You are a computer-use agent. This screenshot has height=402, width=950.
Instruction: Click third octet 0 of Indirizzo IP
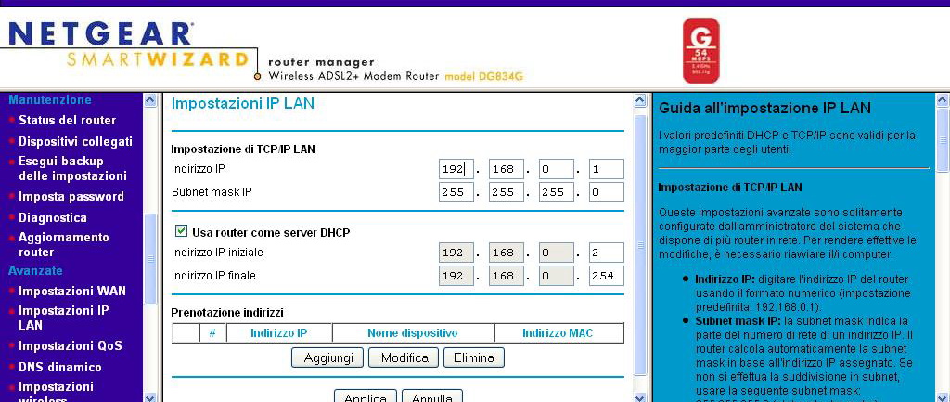point(557,169)
